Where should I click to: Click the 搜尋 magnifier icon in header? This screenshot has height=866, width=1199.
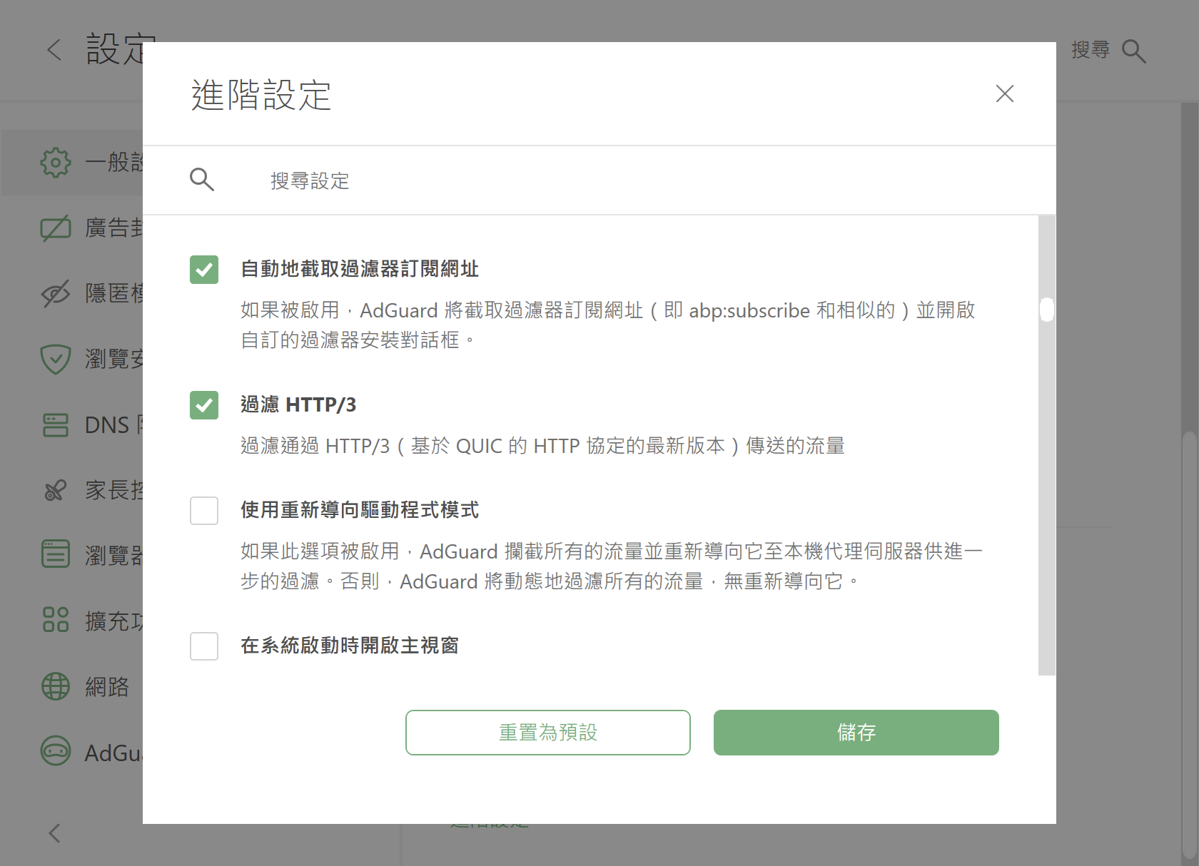pos(1133,51)
